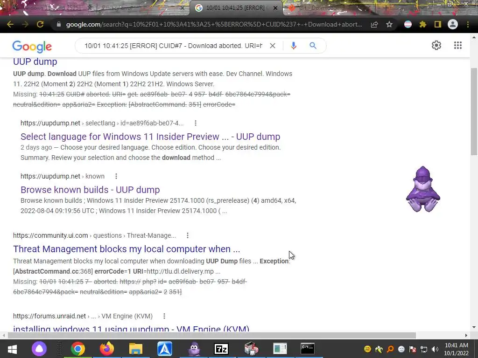This screenshot has height=358, width=478.
Task: Click the horizontal scrollbar thumb
Action: pyautogui.click(x=211, y=335)
